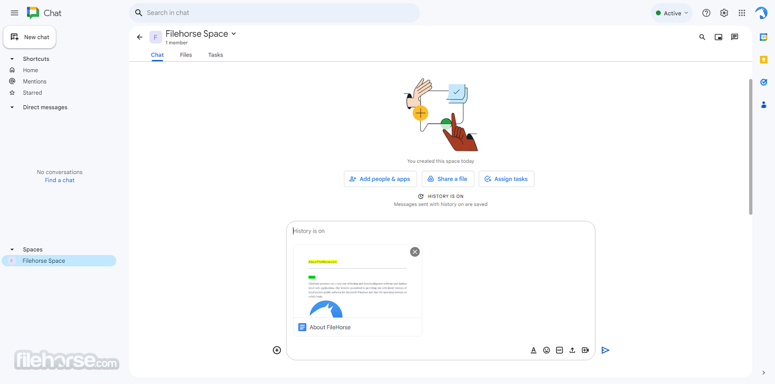Viewport: 775px width, 384px height.
Task: Switch to the Chat tab
Action: pyautogui.click(x=157, y=55)
